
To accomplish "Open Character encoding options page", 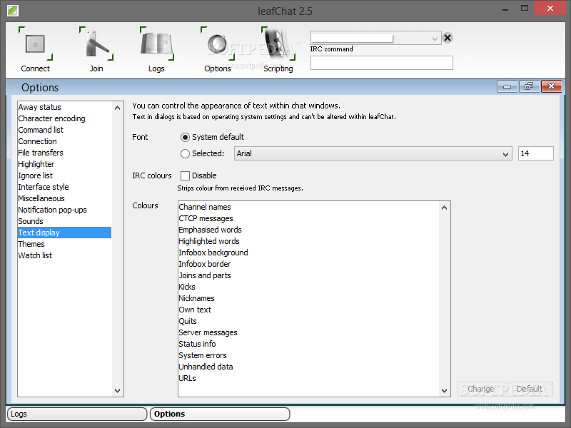I will [64, 118].
